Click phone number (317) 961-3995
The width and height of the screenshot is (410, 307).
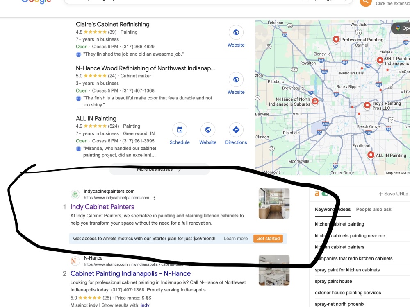click(138, 141)
